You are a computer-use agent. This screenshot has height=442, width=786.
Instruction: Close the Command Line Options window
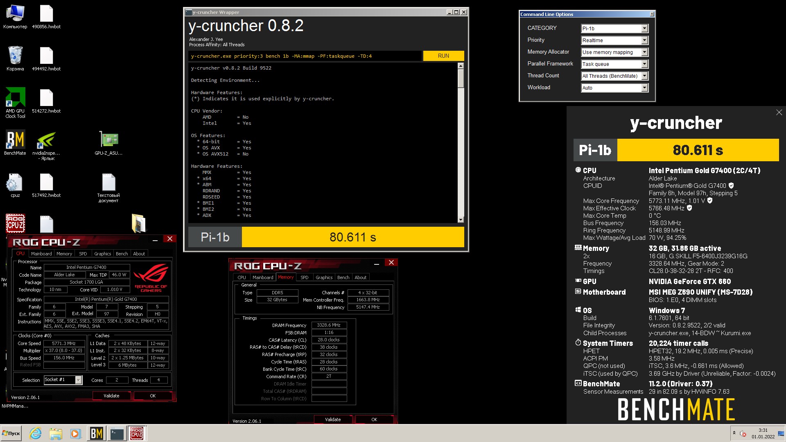(x=652, y=14)
